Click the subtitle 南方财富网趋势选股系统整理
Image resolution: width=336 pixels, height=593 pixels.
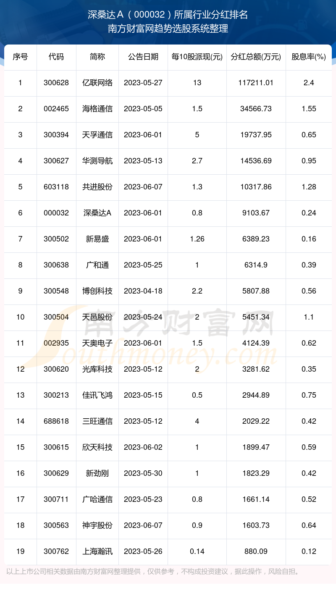(168, 29)
